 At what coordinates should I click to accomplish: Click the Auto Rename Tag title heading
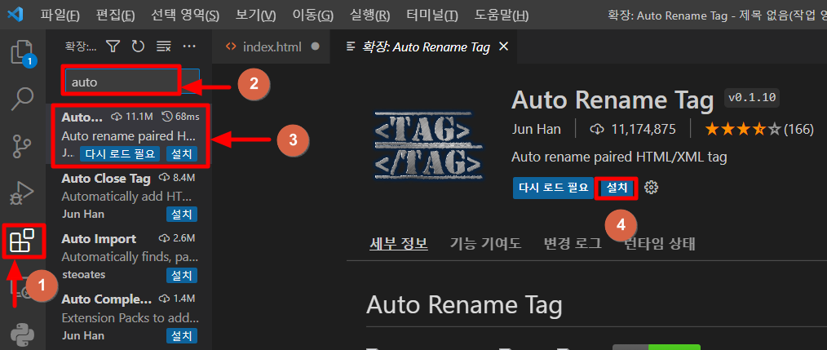tap(613, 100)
